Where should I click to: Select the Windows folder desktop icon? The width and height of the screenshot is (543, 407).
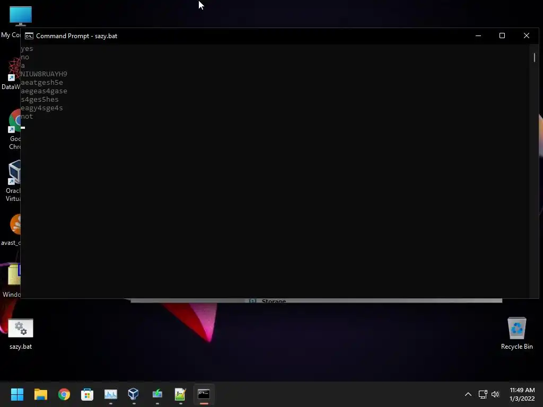tap(12, 281)
